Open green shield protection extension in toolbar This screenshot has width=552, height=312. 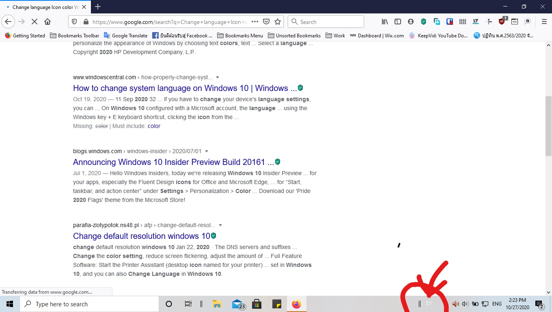(424, 22)
